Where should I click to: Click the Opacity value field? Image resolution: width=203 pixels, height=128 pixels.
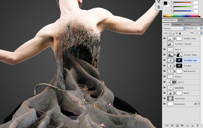[197, 28]
